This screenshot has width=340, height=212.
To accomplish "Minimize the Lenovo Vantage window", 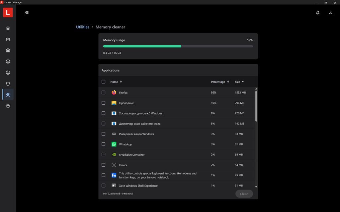I will coord(316,3).
